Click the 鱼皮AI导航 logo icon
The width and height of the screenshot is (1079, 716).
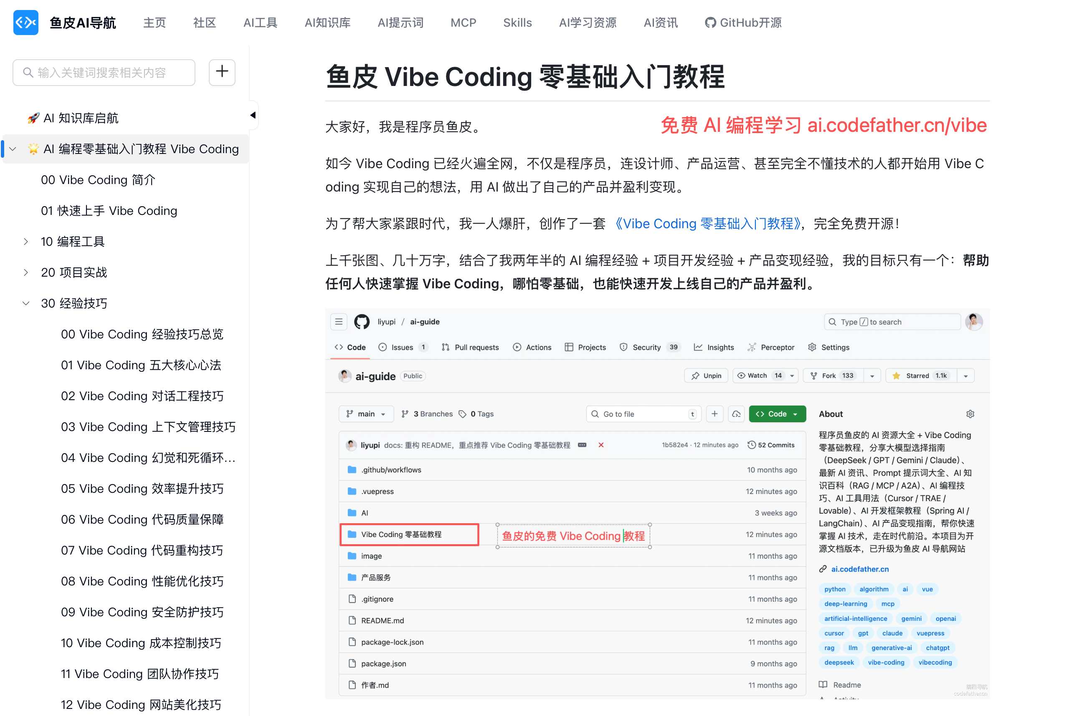click(x=25, y=23)
